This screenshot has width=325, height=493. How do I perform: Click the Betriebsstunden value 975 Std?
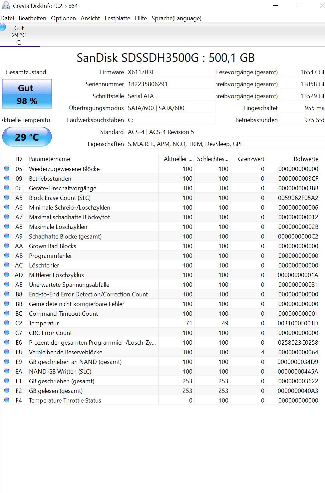click(302, 120)
